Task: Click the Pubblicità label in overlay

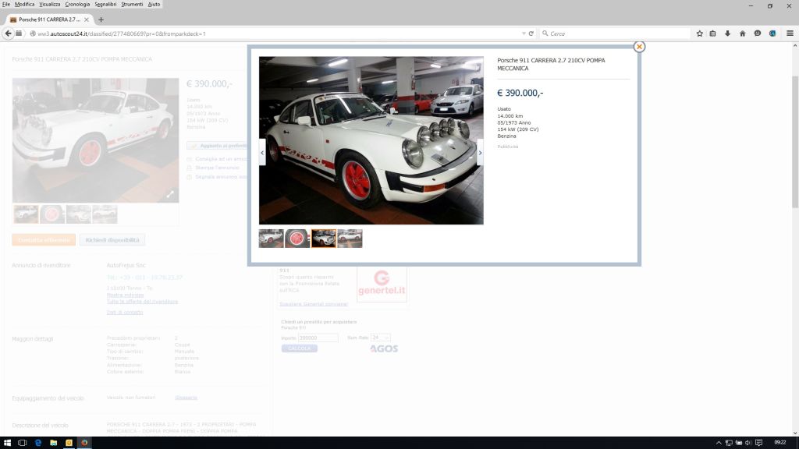Action: [507, 147]
